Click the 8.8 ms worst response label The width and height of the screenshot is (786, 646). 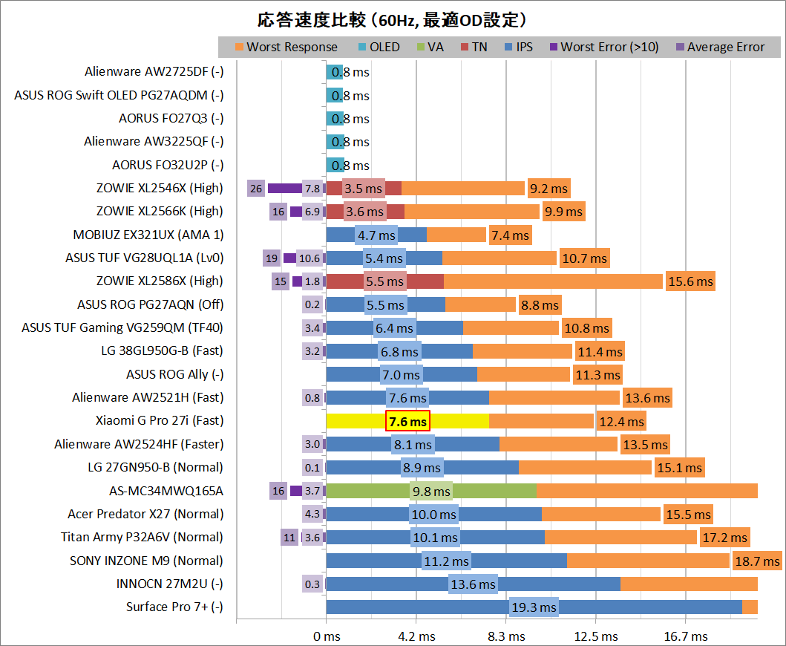pyautogui.click(x=540, y=305)
